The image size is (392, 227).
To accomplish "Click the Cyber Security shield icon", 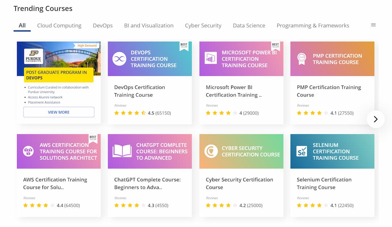I will (x=211, y=151).
